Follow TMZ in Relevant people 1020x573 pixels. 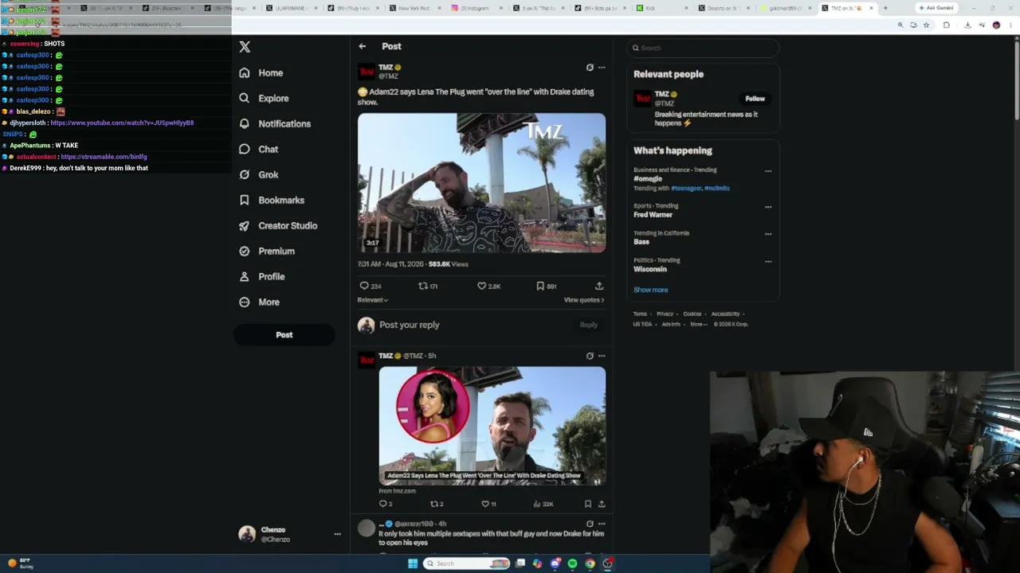click(x=755, y=99)
